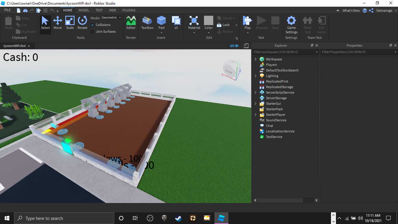This screenshot has width=398, height=224.
Task: Click the taskbar search box
Action: click(64, 218)
